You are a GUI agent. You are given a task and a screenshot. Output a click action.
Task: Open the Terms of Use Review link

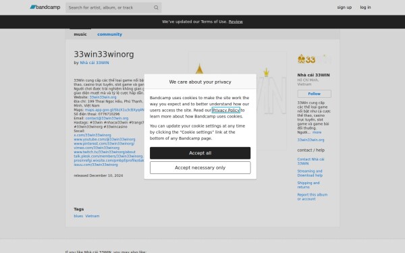pyautogui.click(x=236, y=22)
